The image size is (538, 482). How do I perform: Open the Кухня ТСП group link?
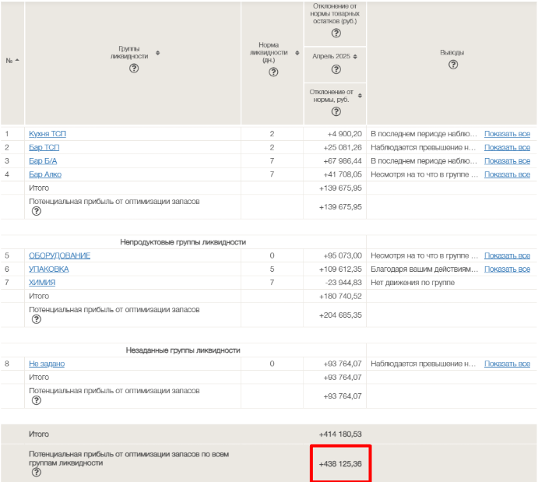[x=47, y=134]
